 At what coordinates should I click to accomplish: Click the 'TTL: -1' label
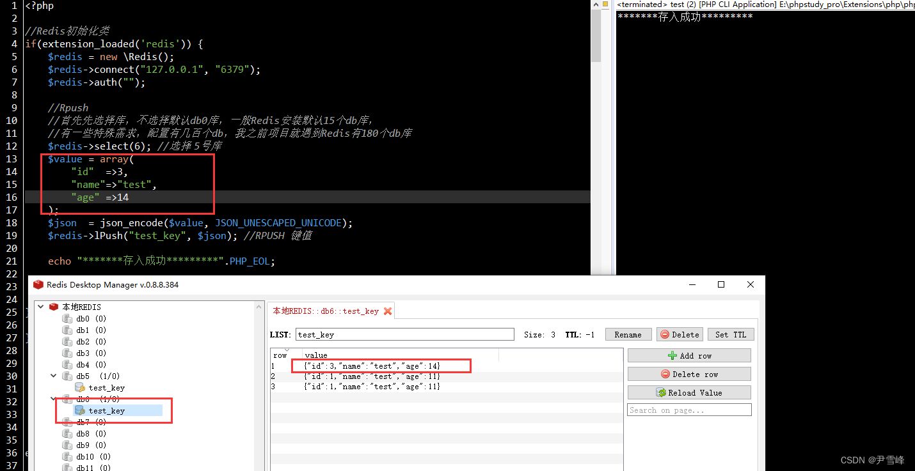[580, 334]
